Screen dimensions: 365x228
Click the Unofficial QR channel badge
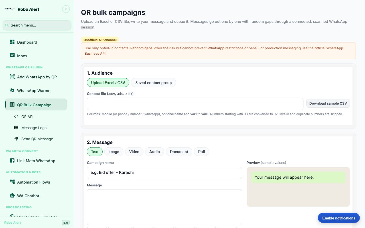point(100,40)
